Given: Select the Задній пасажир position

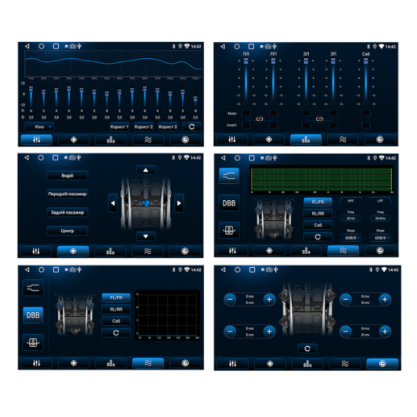Looking at the screenshot, I should point(67,212).
